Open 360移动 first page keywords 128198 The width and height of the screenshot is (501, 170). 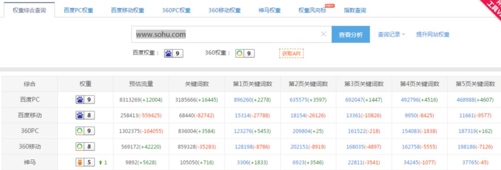coord(243,146)
